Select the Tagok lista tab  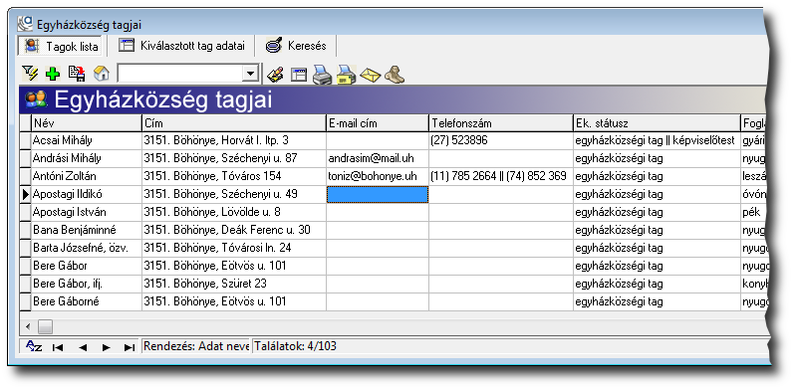click(61, 47)
